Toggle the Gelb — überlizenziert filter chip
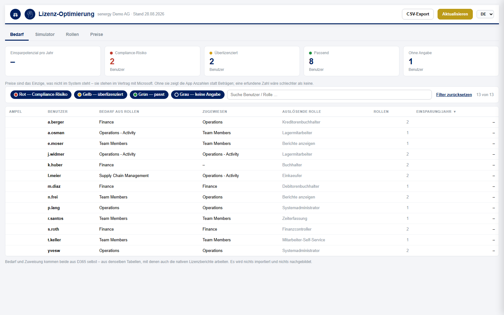Screen dimensions: 504x315 click(100, 94)
